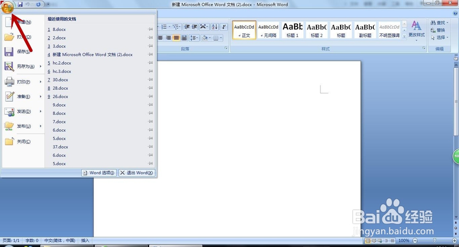Image resolution: width=459 pixels, height=247 pixels.
Task: Pin the 1 8.docx recent entry
Action: tap(151, 29)
